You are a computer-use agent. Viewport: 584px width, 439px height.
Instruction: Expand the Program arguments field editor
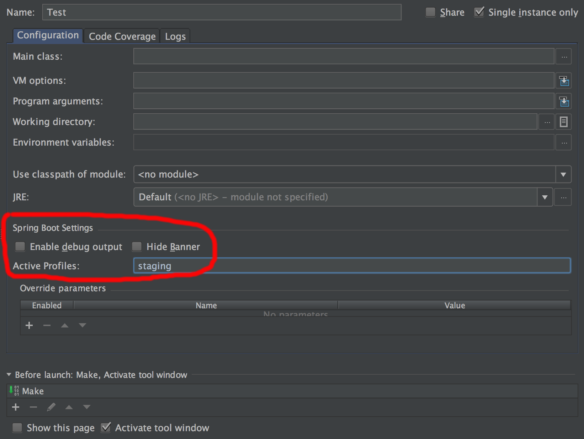click(564, 102)
